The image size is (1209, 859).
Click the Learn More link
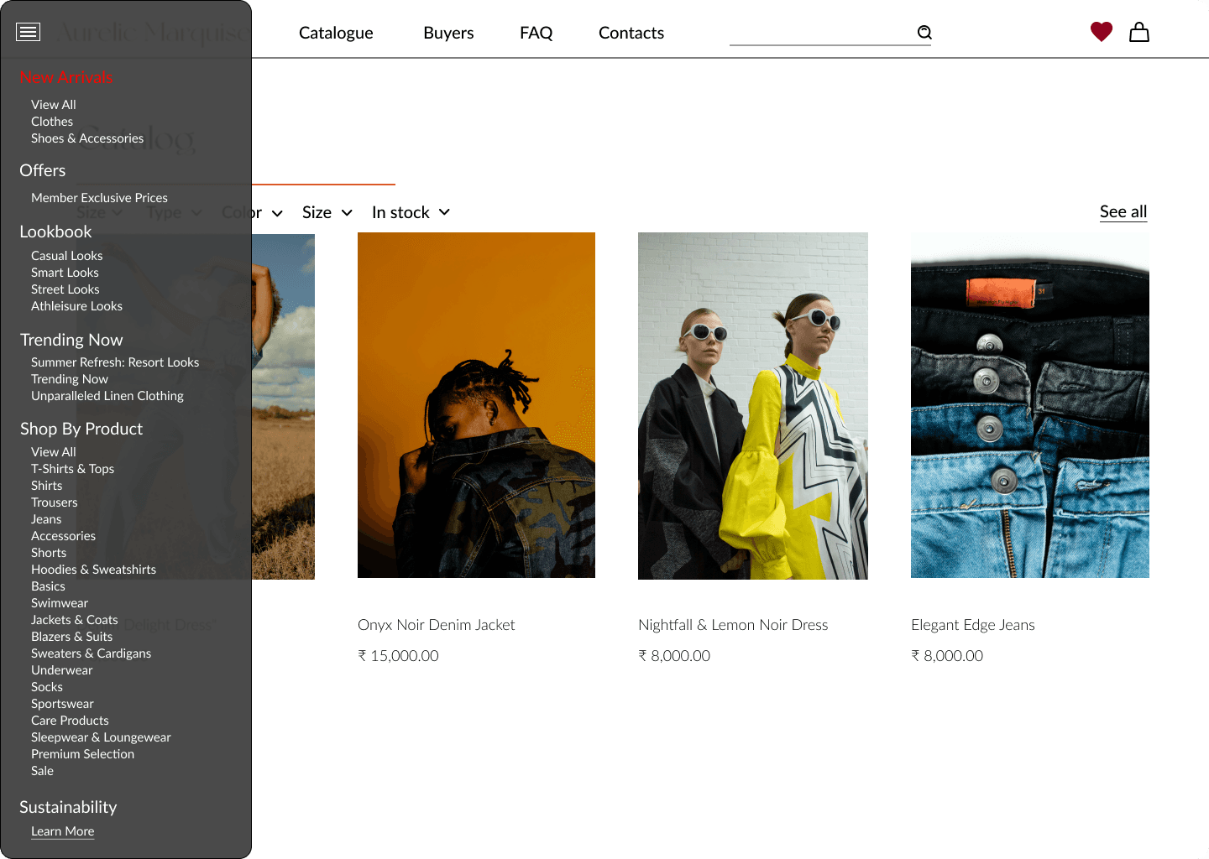62,831
